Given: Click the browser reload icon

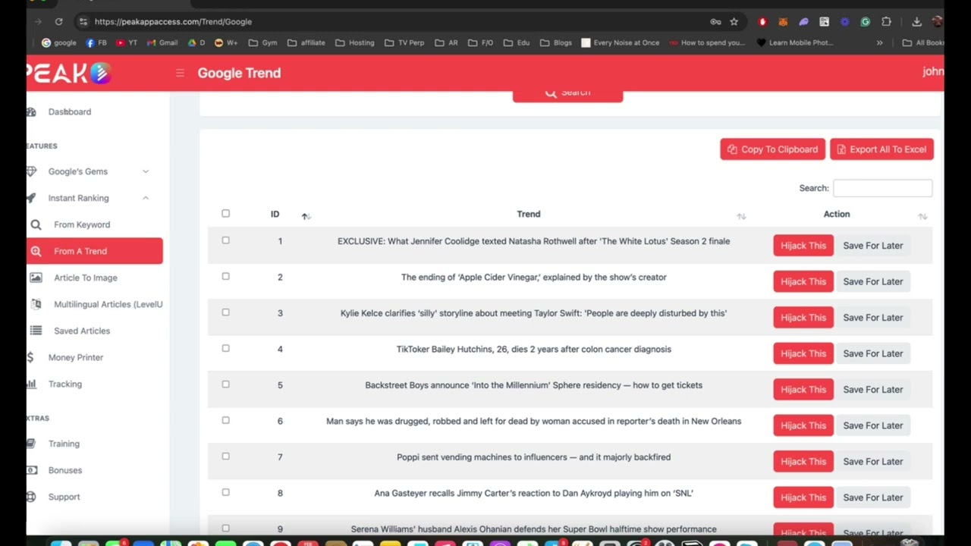Looking at the screenshot, I should coord(59,22).
